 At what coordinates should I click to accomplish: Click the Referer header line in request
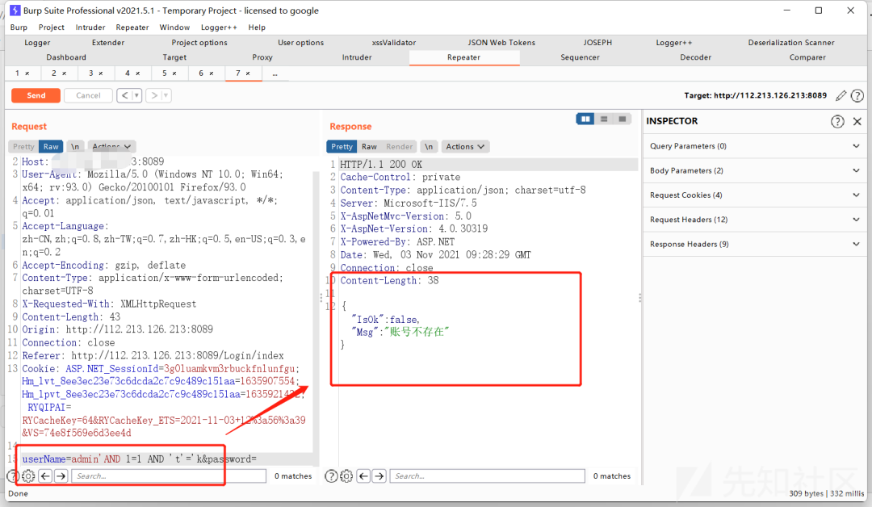[153, 356]
